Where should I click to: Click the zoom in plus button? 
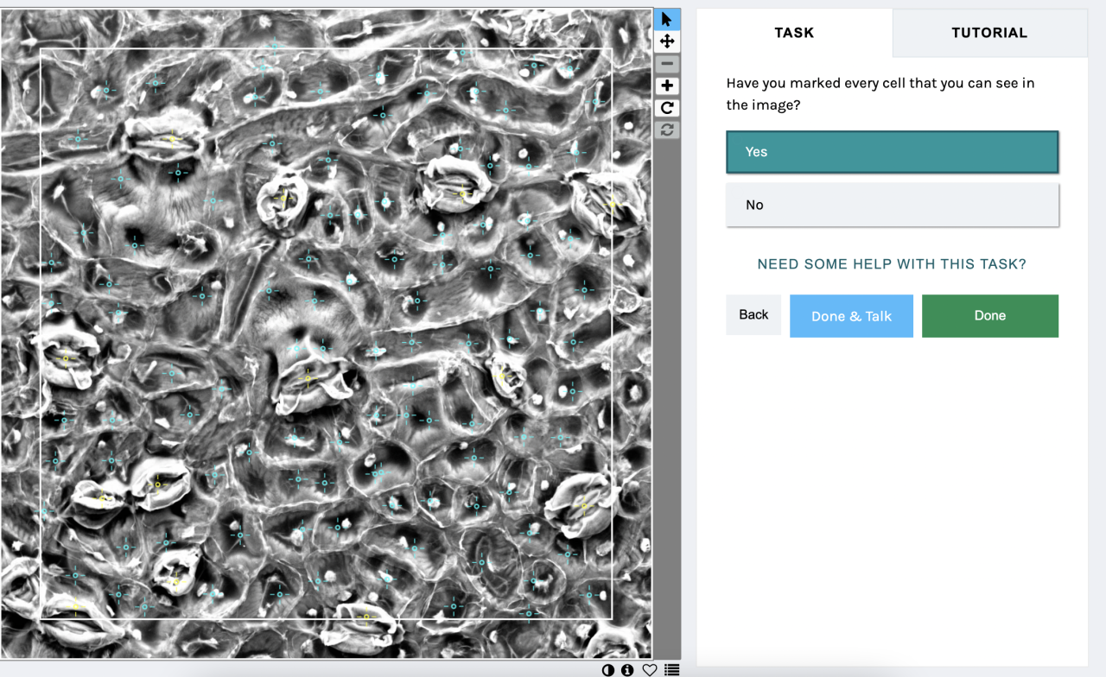(x=667, y=85)
